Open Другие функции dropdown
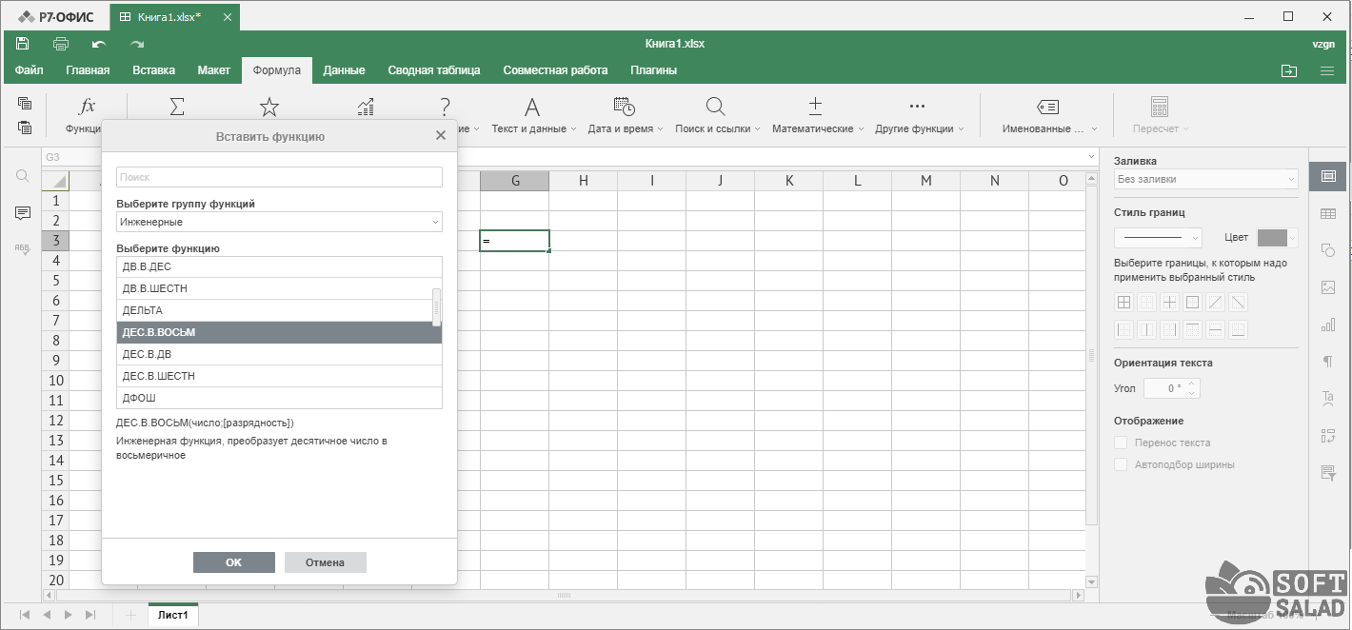Viewport: 1352px width, 630px height. pos(918,115)
